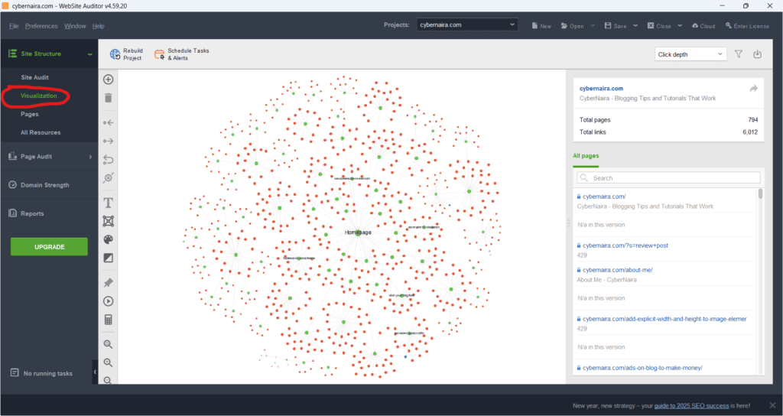
Task: Expand the Page Audit section
Action: [90, 157]
